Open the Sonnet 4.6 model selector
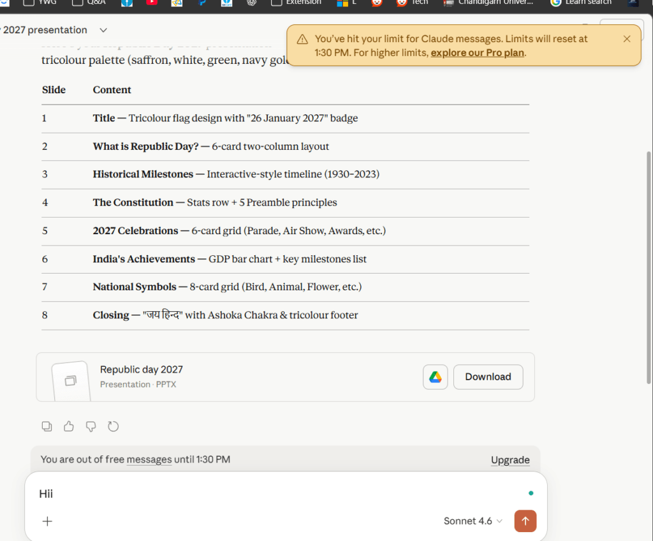The height and width of the screenshot is (541, 653). click(473, 521)
